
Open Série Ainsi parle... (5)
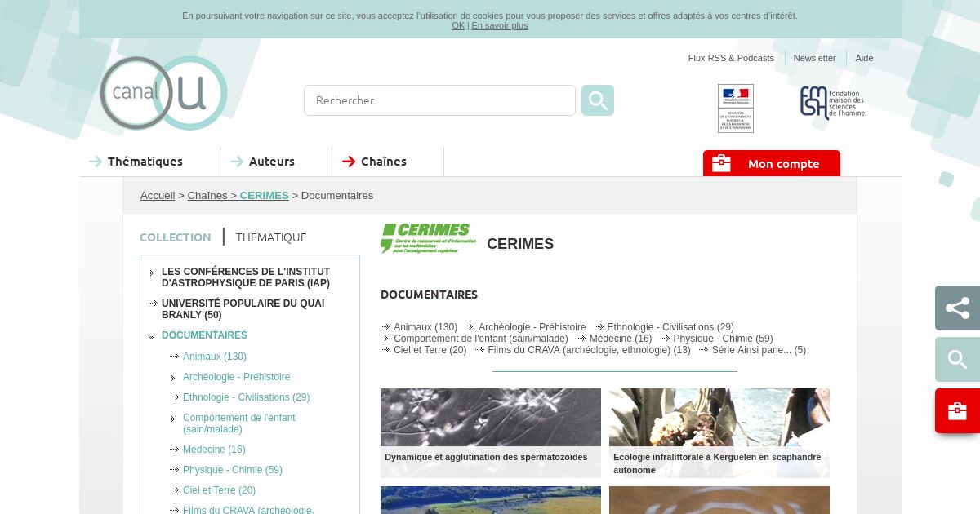pos(759,350)
